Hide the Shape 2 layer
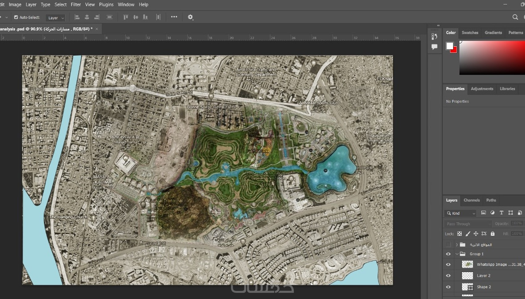This screenshot has width=525, height=299. (x=448, y=287)
